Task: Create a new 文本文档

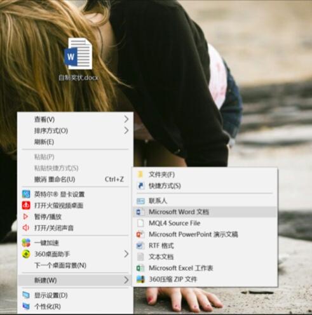Action: pos(205,257)
